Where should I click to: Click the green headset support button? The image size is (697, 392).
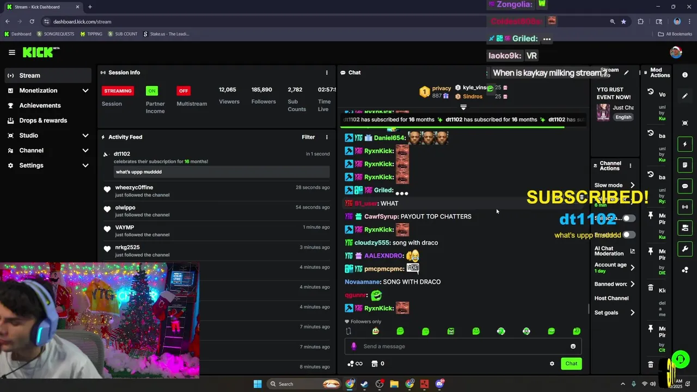click(x=680, y=359)
